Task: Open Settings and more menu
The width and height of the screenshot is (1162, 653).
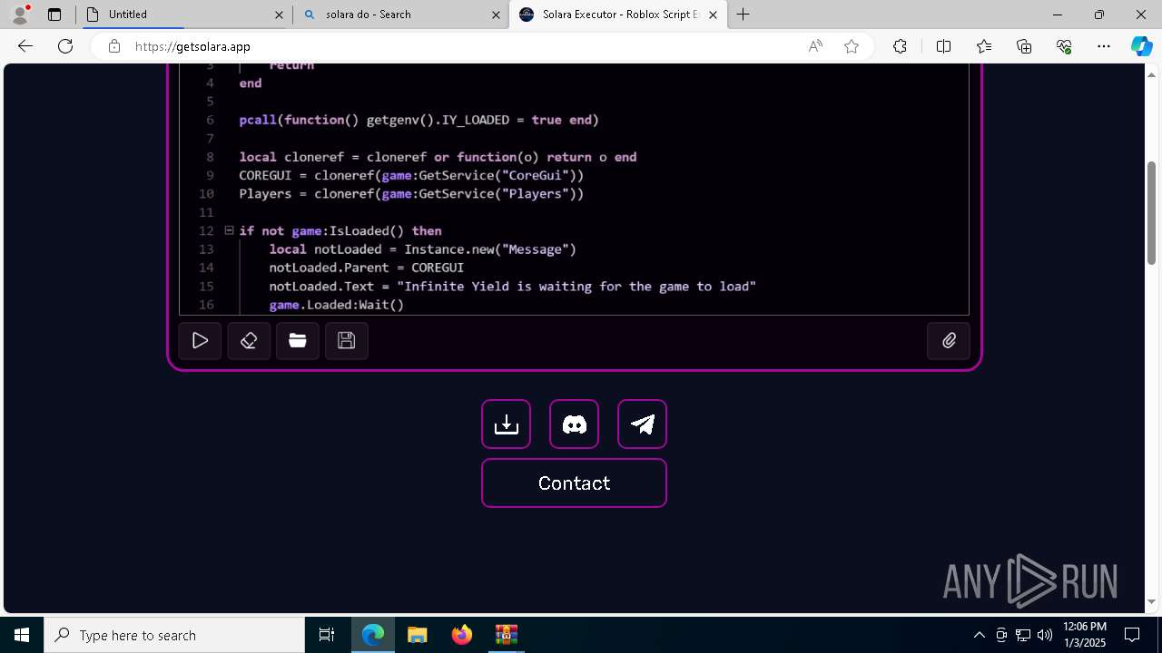Action: tap(1104, 46)
